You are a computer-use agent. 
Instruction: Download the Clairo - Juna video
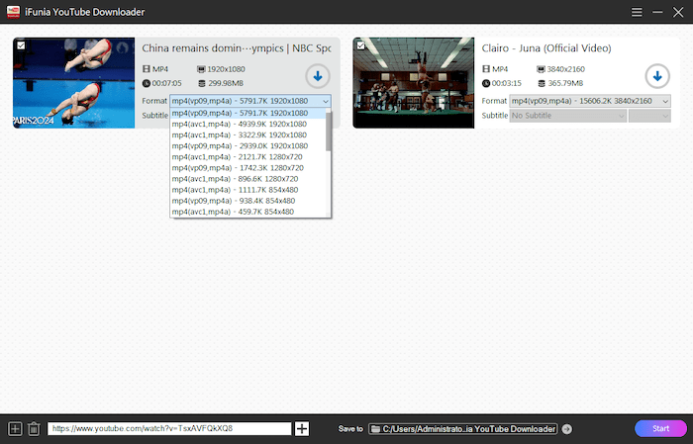656,76
